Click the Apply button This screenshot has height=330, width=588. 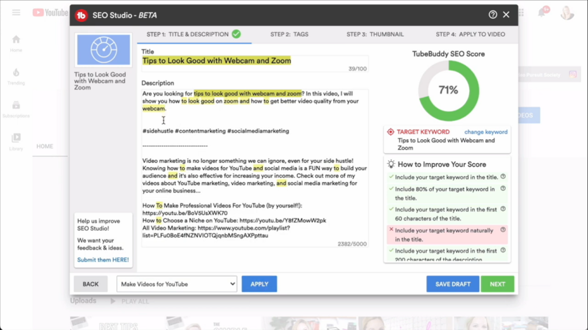click(259, 284)
